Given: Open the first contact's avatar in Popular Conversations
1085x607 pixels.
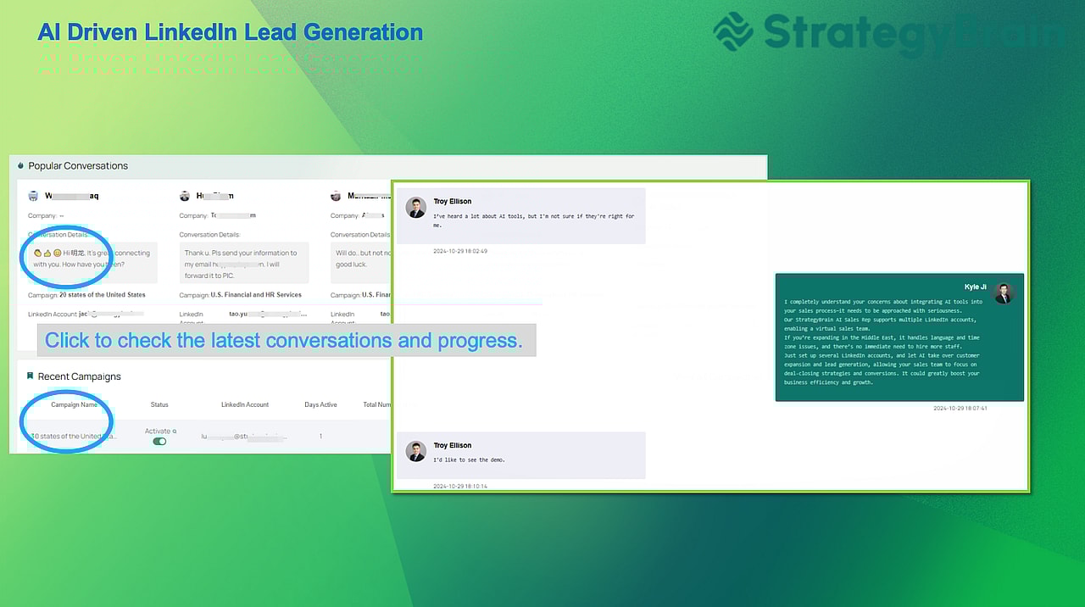Looking at the screenshot, I should [x=32, y=195].
